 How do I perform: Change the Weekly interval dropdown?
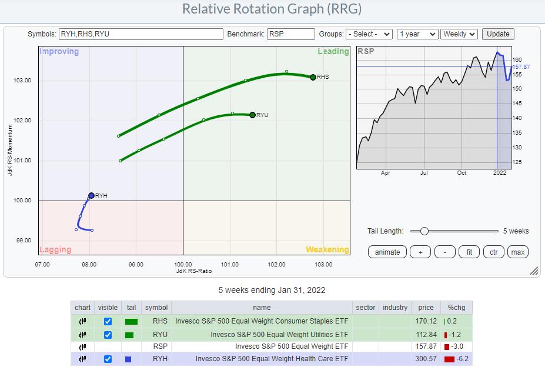coord(459,34)
